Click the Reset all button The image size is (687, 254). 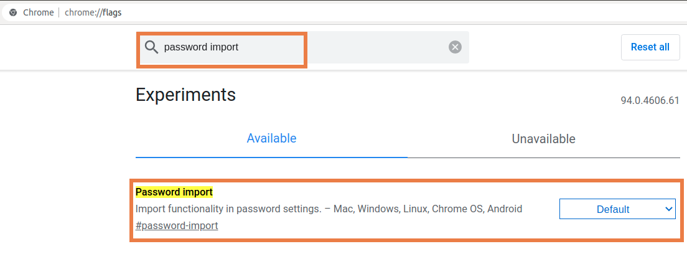click(650, 47)
